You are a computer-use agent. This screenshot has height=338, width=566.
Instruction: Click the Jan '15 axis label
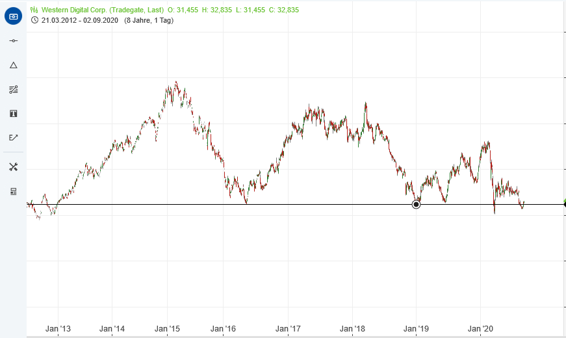[x=167, y=329]
